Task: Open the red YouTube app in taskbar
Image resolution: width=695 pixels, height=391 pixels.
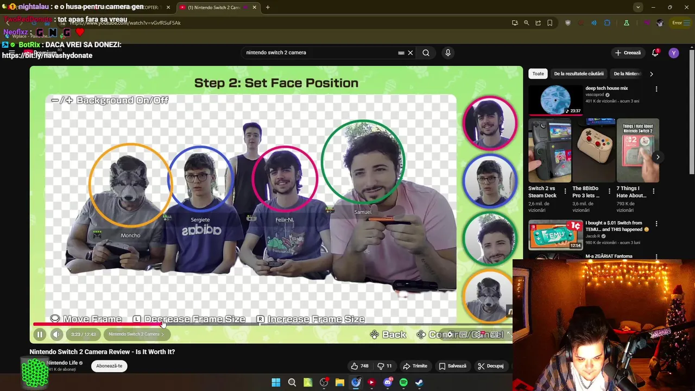Action: [x=371, y=382]
